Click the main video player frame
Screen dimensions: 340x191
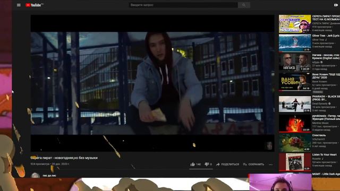pos(152,83)
